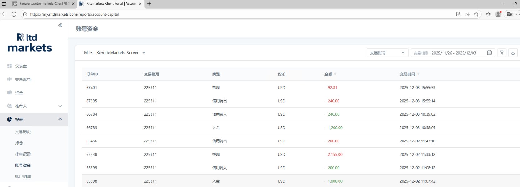The height and width of the screenshot is (187, 520).
Task: Click the 账号资金 page heading
Action: [87, 29]
